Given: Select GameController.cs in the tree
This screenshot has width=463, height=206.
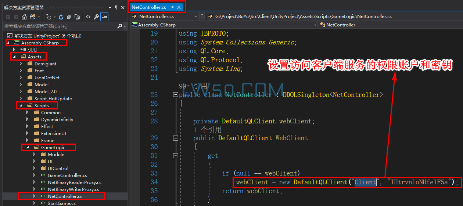Looking at the screenshot, I should (x=67, y=176).
